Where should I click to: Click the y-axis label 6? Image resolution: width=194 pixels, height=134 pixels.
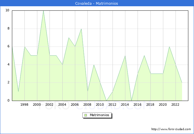[8, 46]
